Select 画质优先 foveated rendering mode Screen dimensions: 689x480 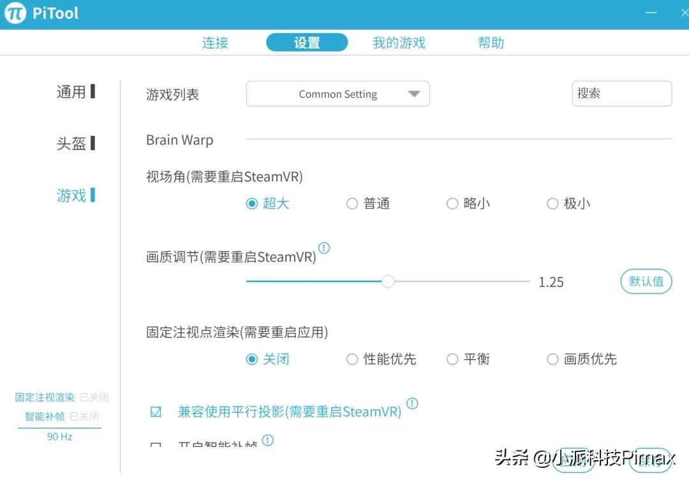[552, 359]
